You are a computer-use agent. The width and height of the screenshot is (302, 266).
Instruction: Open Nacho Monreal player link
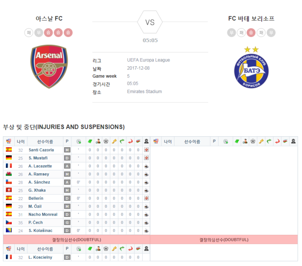click(43, 214)
